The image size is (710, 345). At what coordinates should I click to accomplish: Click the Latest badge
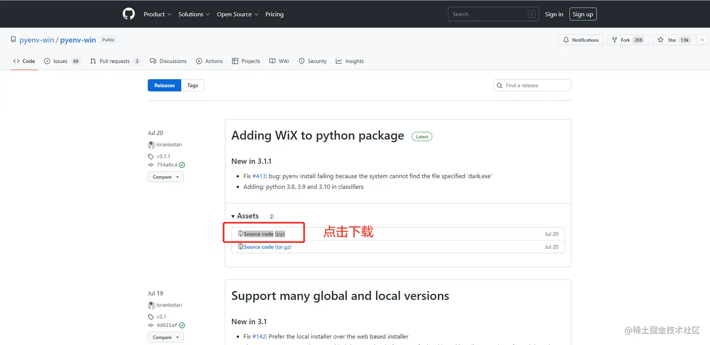422,137
